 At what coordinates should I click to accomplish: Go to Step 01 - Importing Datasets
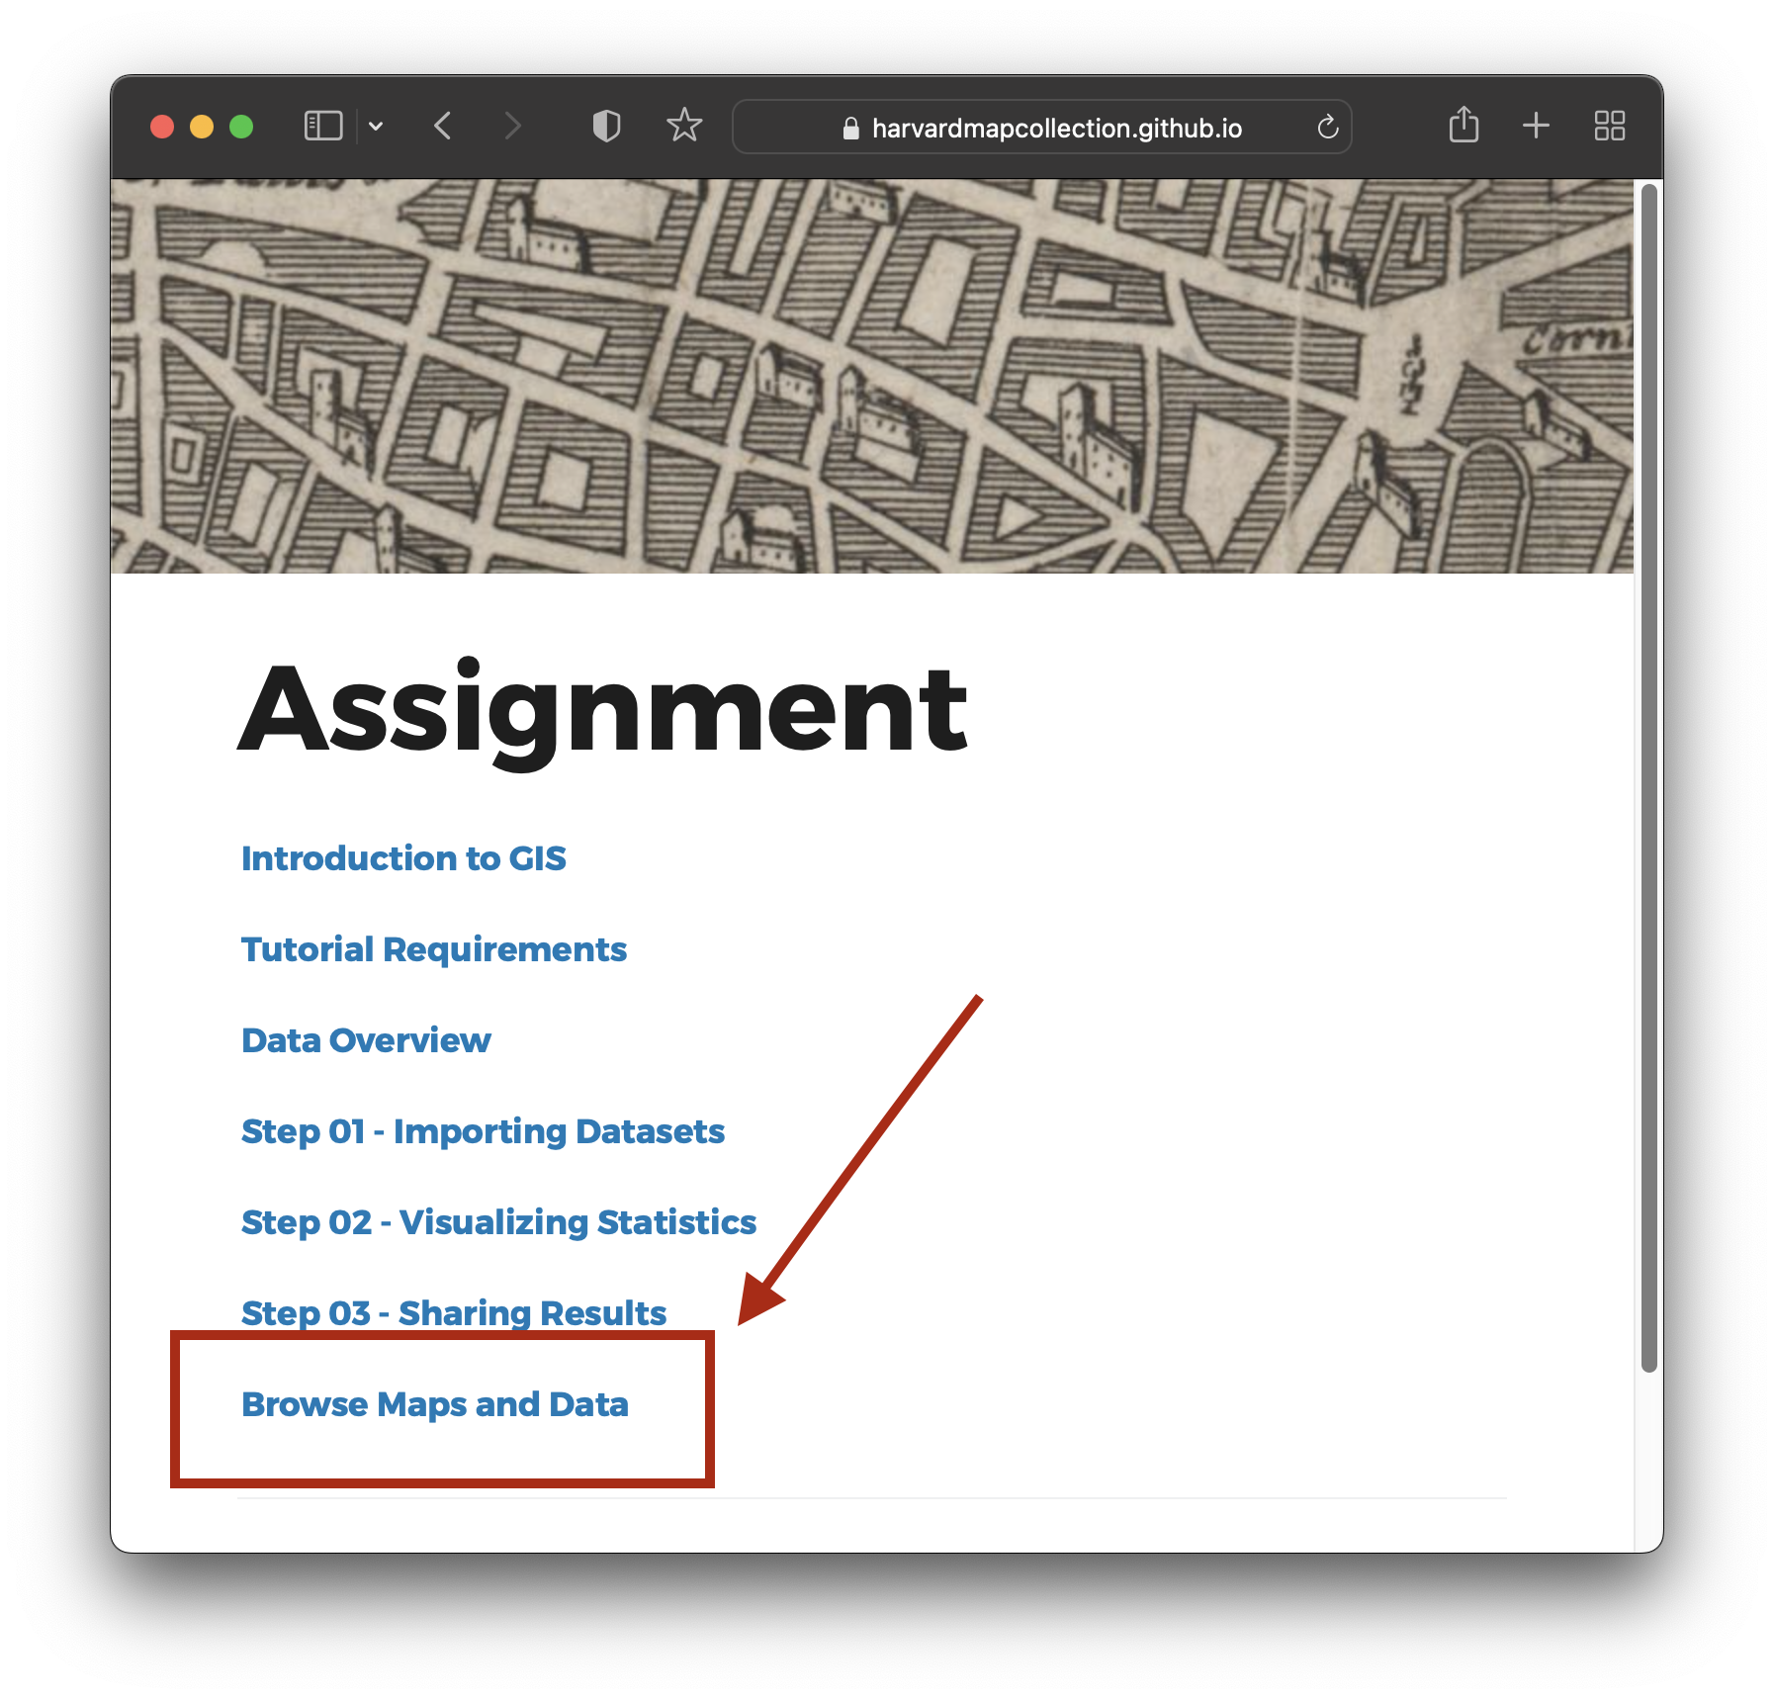483,1131
